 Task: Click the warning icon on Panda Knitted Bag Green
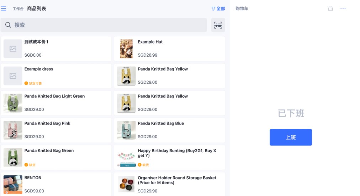point(26,165)
